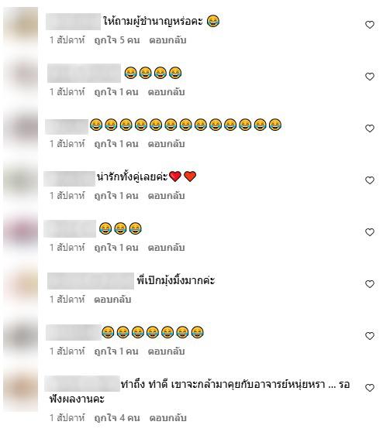
Task: Open username of the 'ทำถึง ทำดี' commenter
Action: [x=82, y=383]
